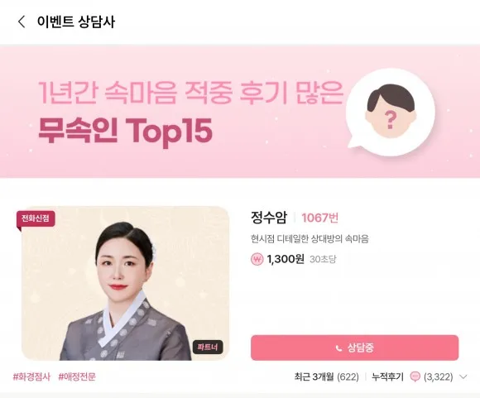Click the 이벤트 상담사 page title
The image size is (480, 398).
(76, 22)
